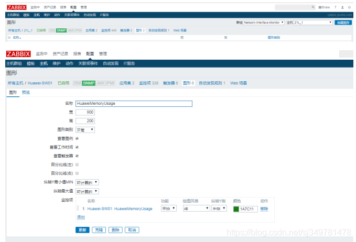Open the 主机 21L_1 dropdown
Viewport: 356px width, 242px height.
(x=313, y=23)
